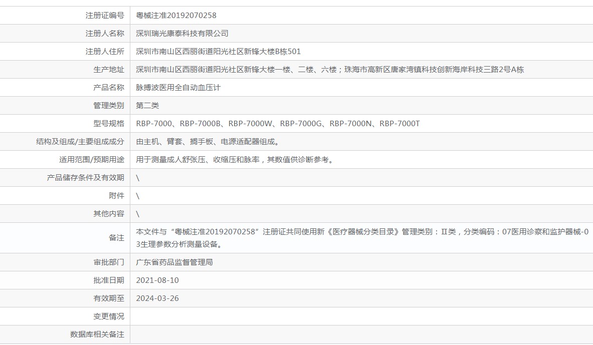Click backslash value in 附件 row
Image resolution: width=593 pixels, height=345 pixels.
(x=138, y=196)
